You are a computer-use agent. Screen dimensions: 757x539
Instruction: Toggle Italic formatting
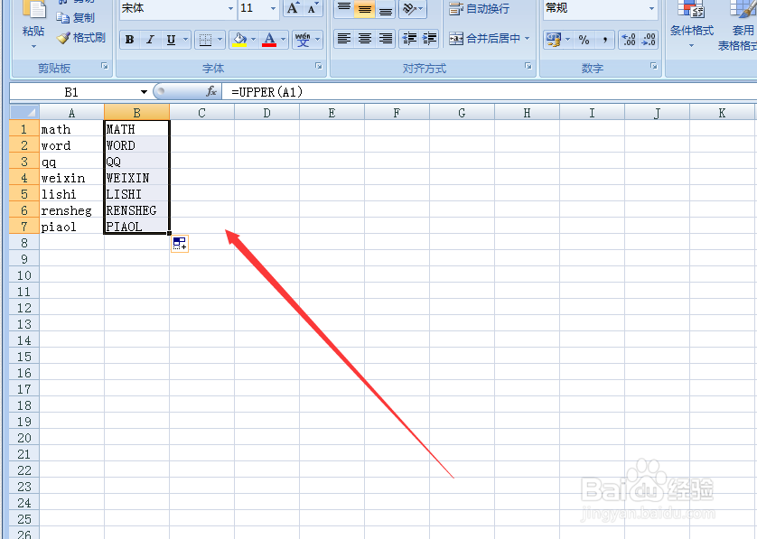[x=150, y=40]
